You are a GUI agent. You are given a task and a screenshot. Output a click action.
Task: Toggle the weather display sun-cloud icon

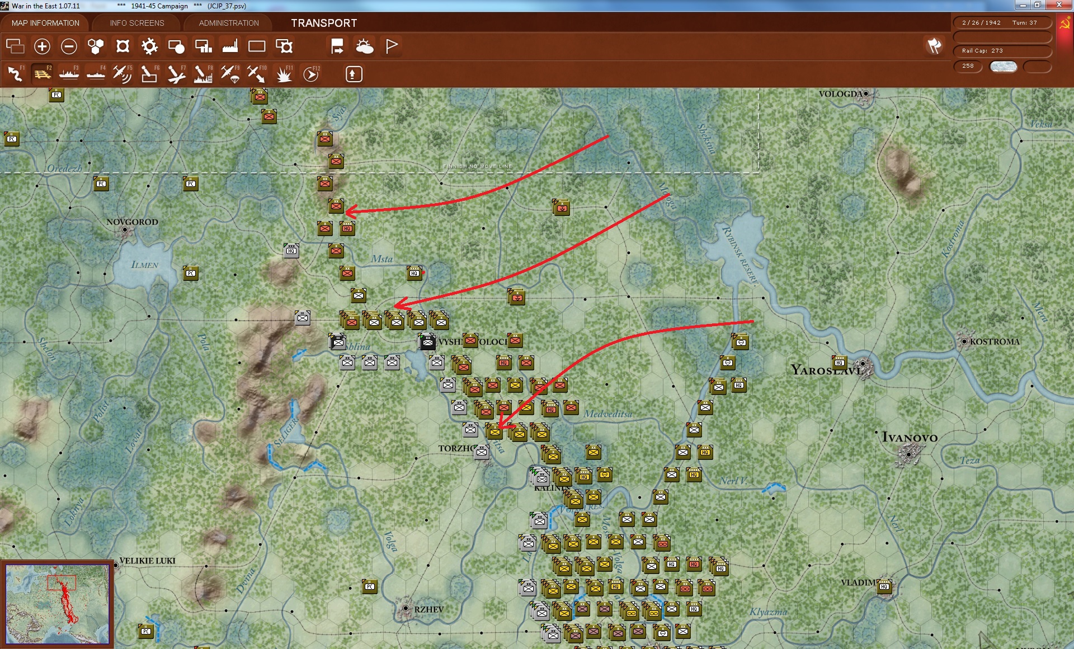(x=365, y=46)
